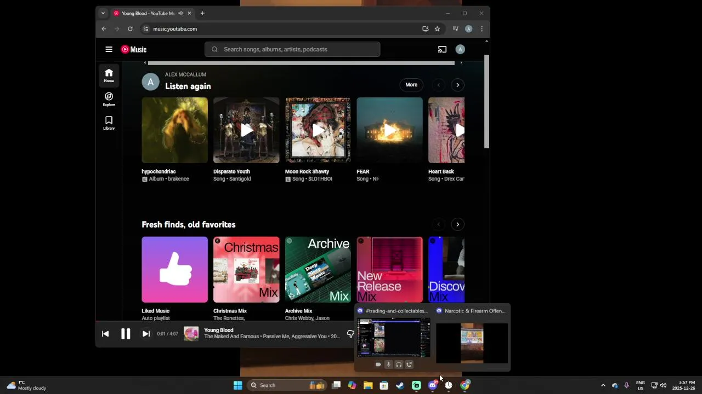This screenshot has width=702, height=394.
Task: Open the YouTube Music hamburger menu
Action: [x=109, y=49]
